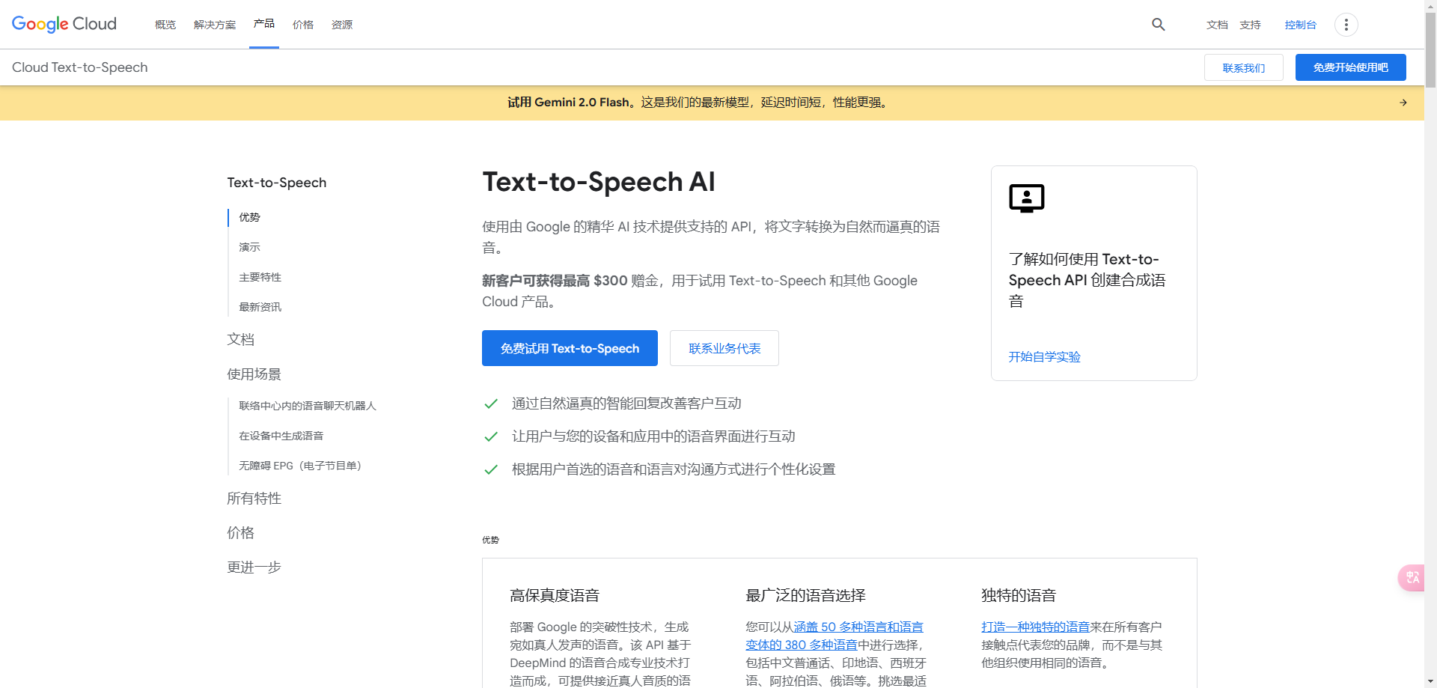Click the Cloud Text-to-Speech header title
The width and height of the screenshot is (1437, 688).
[x=80, y=67]
